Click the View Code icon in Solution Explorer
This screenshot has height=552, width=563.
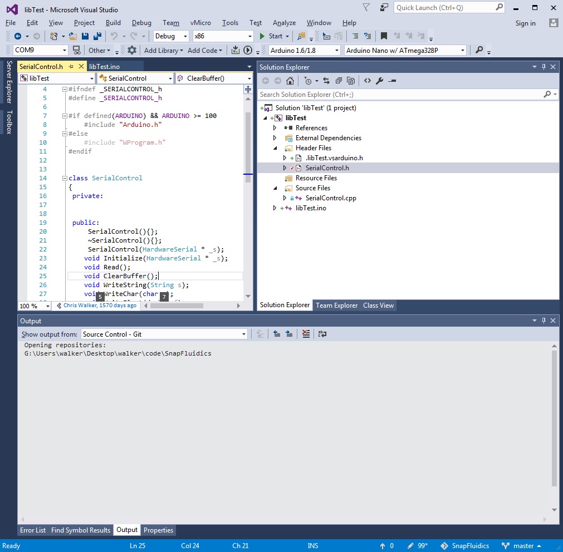point(368,81)
